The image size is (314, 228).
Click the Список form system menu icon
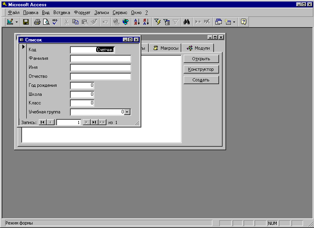22,40
